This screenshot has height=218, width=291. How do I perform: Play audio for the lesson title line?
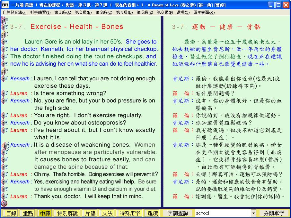point(4,27)
